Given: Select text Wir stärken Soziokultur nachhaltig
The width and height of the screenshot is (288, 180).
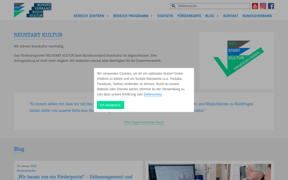Looking at the screenshot, I should 39,46.
